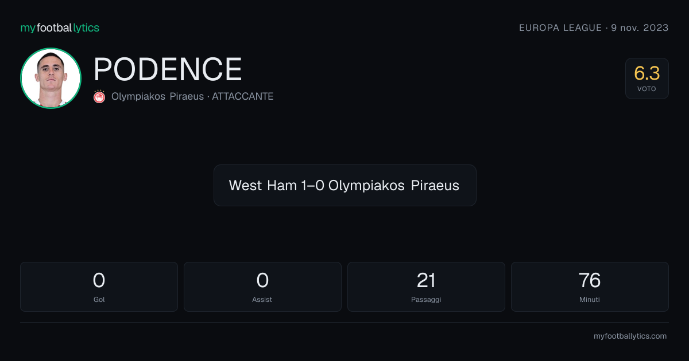The image size is (689, 361).
Task: Click the myfootballytics logo
Action: [x=60, y=28]
